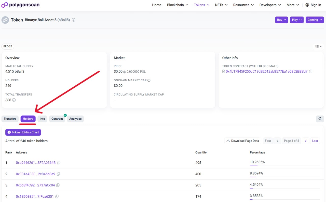Open the search magnifier near the tabs row
The height and width of the screenshot is (202, 326).
320,119
